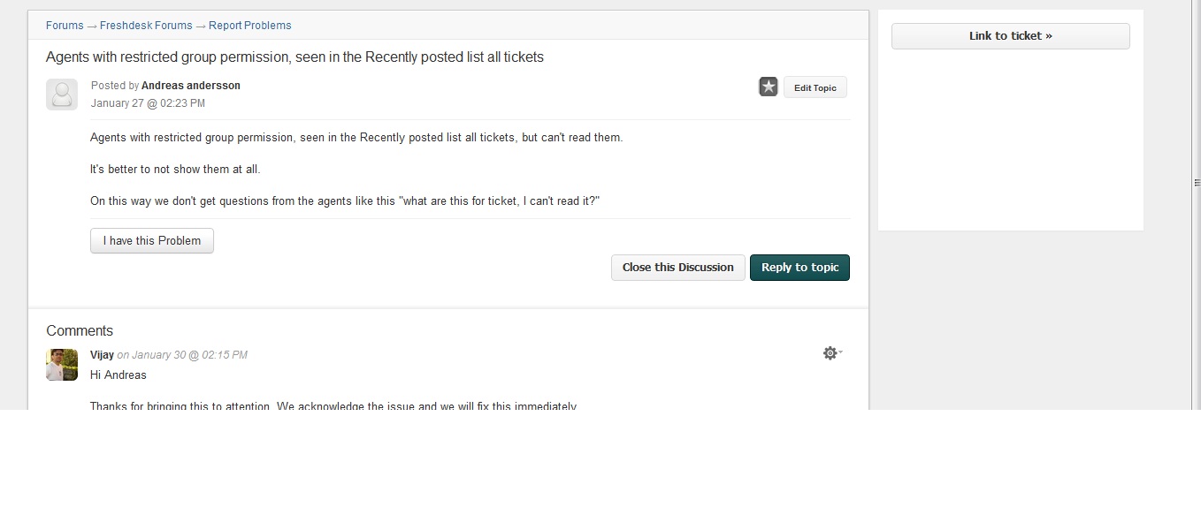This screenshot has width=1201, height=507.
Task: Open the Freshdesk Forums breadcrumb link
Action: [146, 26]
